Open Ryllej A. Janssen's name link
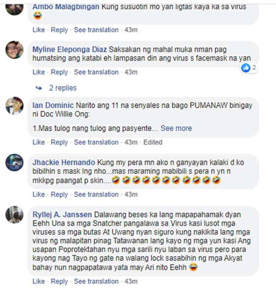The width and height of the screenshot is (276, 290). [62, 214]
